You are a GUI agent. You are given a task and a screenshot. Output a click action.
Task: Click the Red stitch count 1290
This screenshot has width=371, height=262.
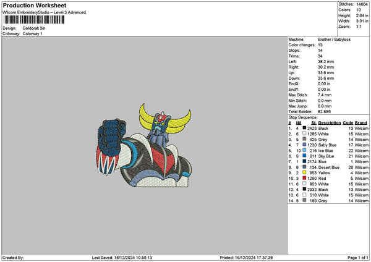(312, 179)
